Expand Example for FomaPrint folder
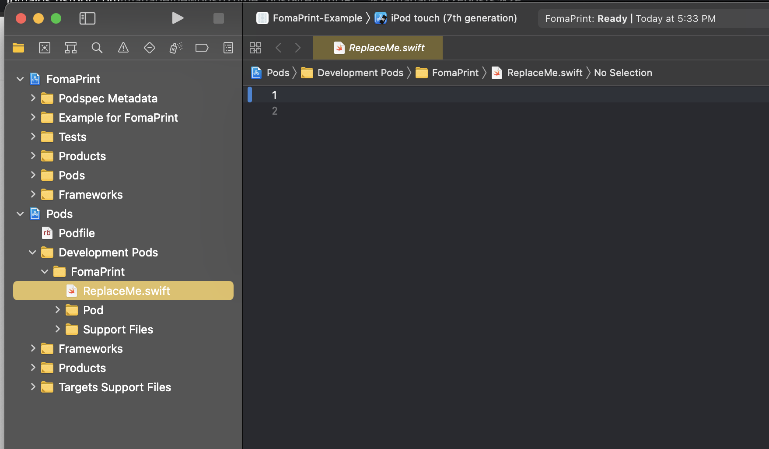 pos(33,117)
